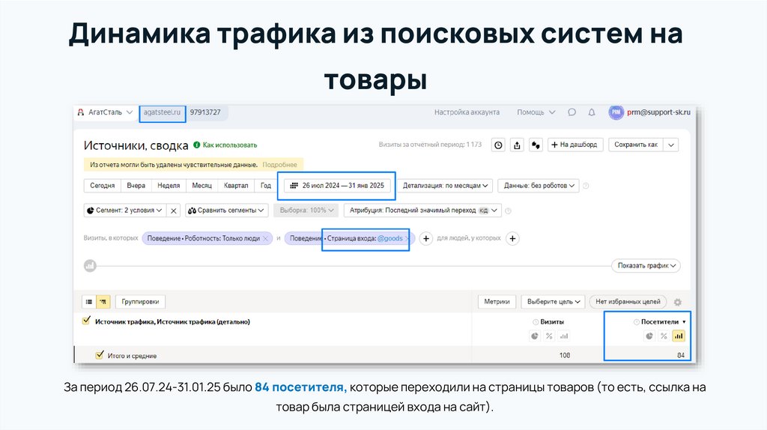The width and height of the screenshot is (767, 430).
Task: Switch to tree view icon
Action: pyautogui.click(x=103, y=302)
